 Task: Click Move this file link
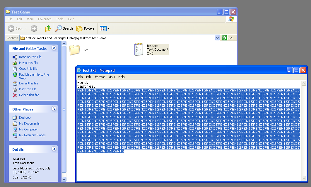pos(28,63)
